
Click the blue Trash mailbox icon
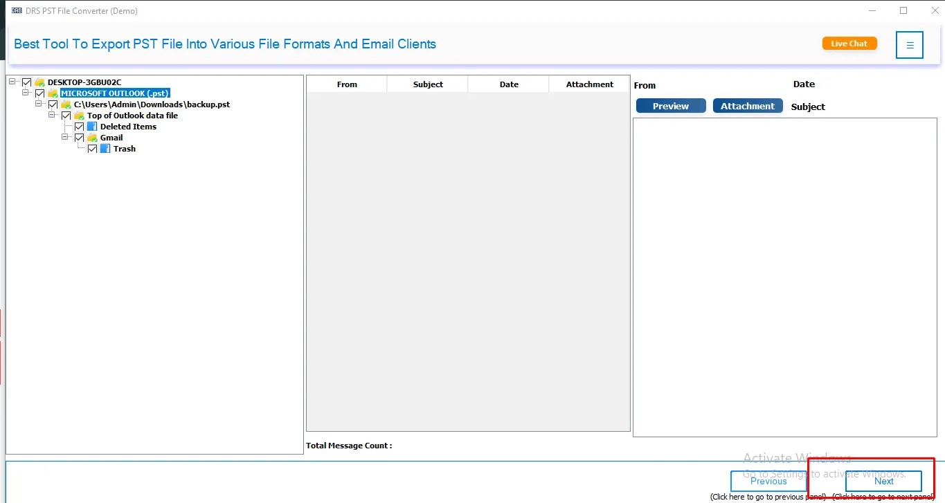coord(105,149)
